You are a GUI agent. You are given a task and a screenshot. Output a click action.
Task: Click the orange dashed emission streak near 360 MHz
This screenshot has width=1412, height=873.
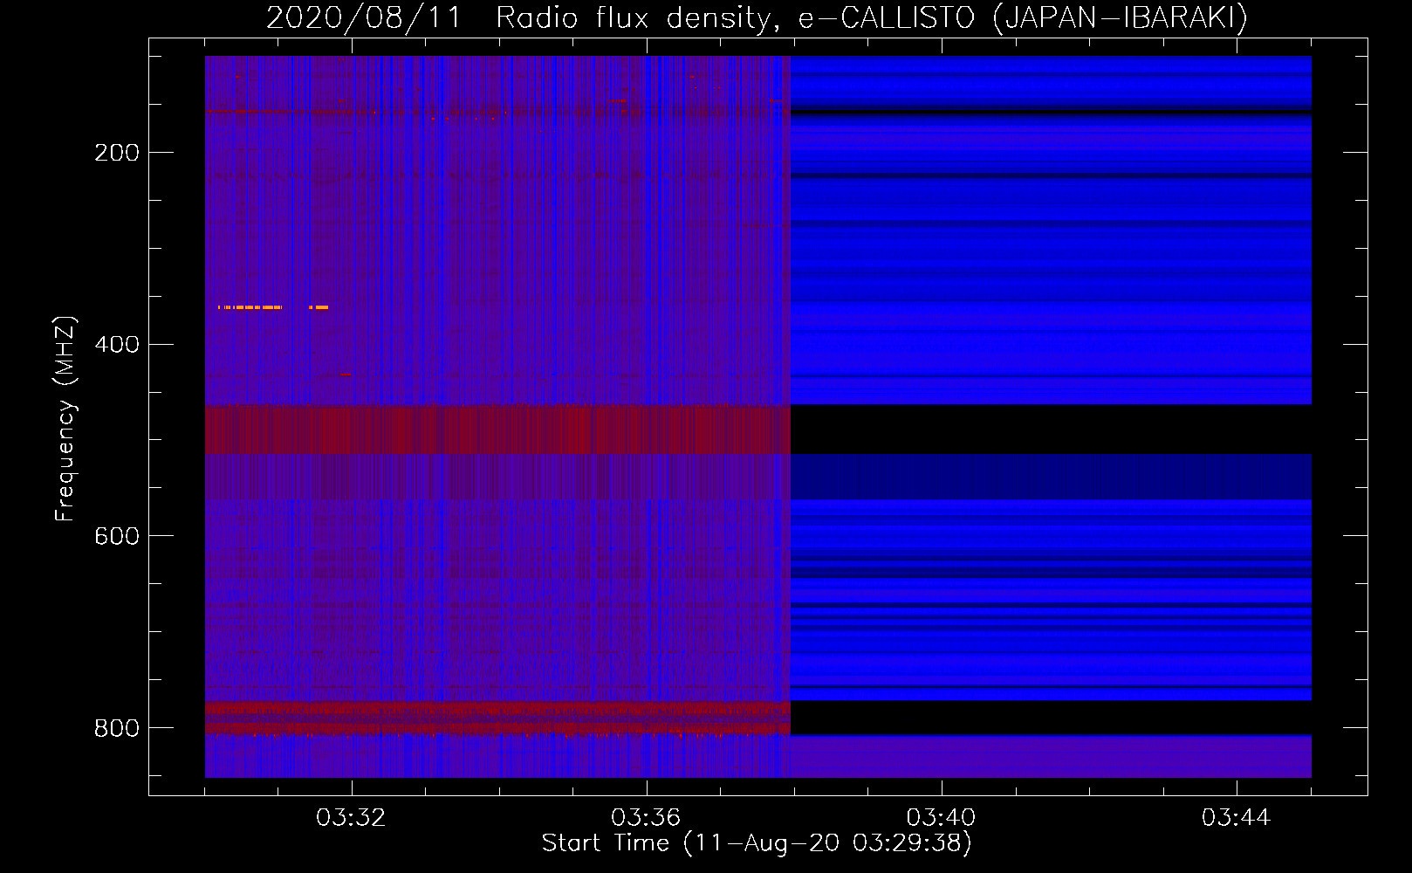click(273, 307)
